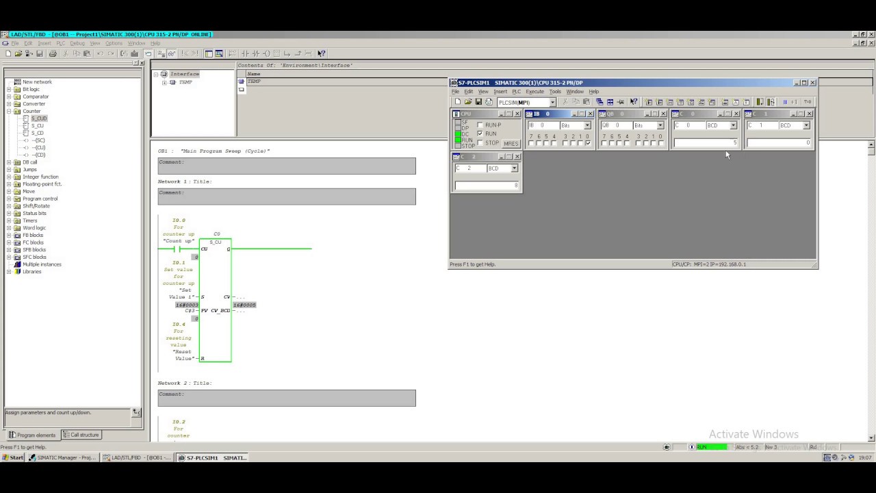
Task: Click Insert Input Variable icon in PLCSIM
Action: click(x=649, y=102)
